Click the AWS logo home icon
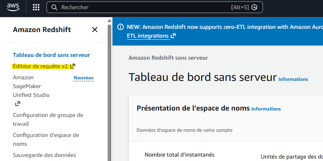 tap(13, 7)
